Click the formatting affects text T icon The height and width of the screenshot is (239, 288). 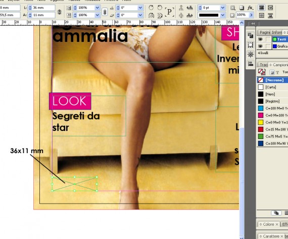[277, 72]
